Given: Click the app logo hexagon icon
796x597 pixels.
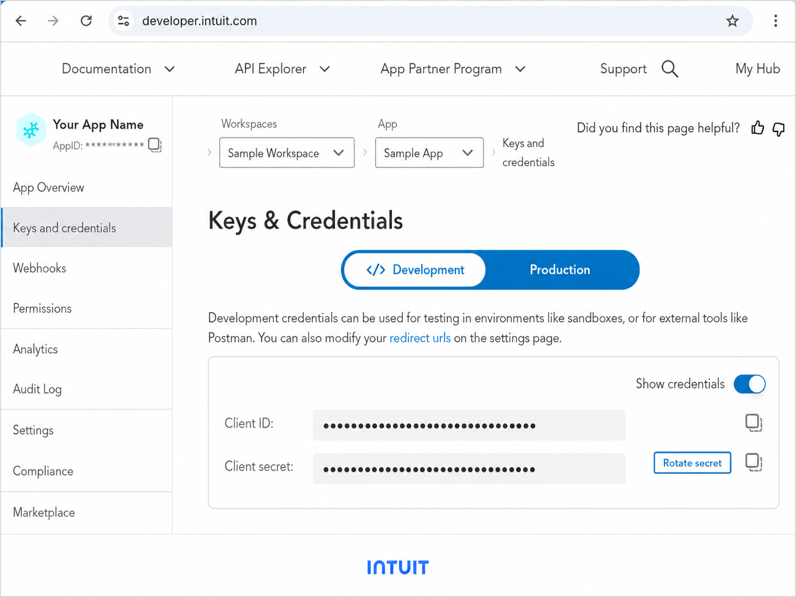Looking at the screenshot, I should (31, 130).
